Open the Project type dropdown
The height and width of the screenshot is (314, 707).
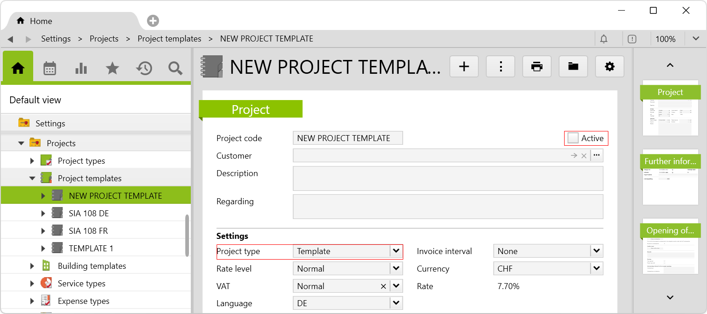click(x=396, y=251)
